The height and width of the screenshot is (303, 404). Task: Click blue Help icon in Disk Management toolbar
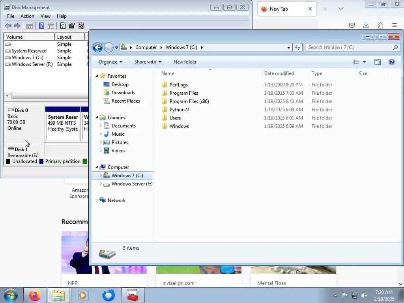tap(41, 26)
